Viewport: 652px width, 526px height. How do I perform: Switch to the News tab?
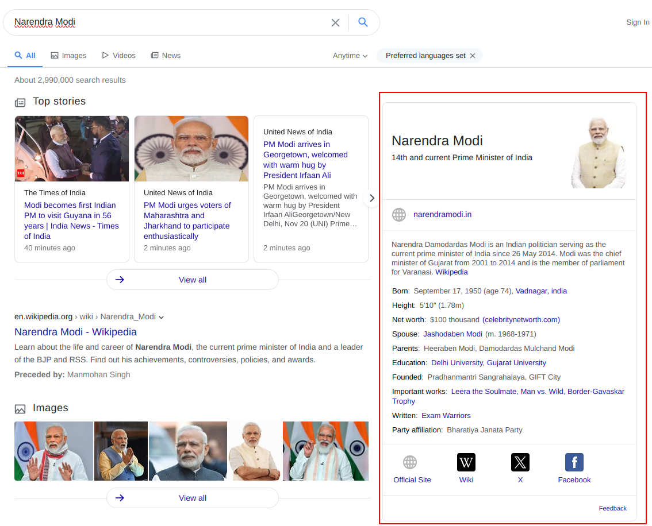coord(166,56)
